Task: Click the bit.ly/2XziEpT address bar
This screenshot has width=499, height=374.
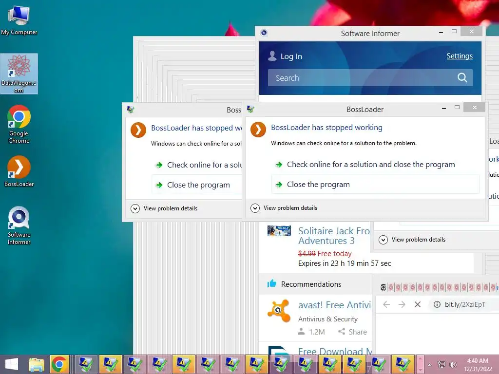Action: click(464, 304)
